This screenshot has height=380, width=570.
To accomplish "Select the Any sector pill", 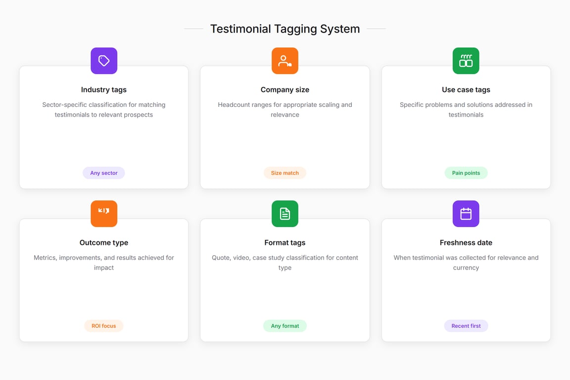I will pos(103,173).
